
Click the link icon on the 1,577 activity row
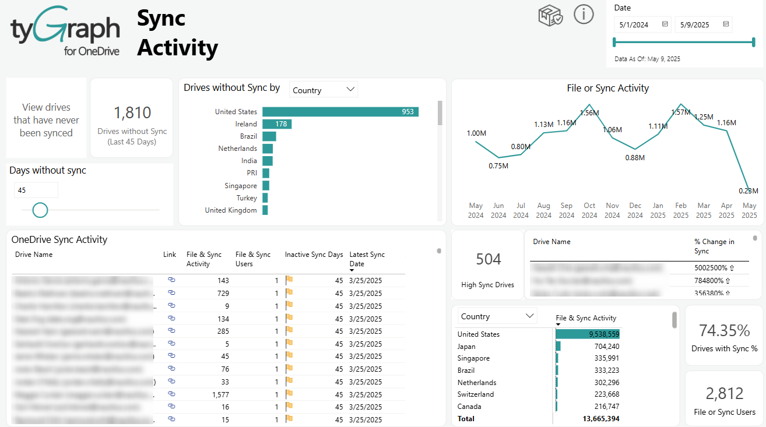(x=170, y=394)
